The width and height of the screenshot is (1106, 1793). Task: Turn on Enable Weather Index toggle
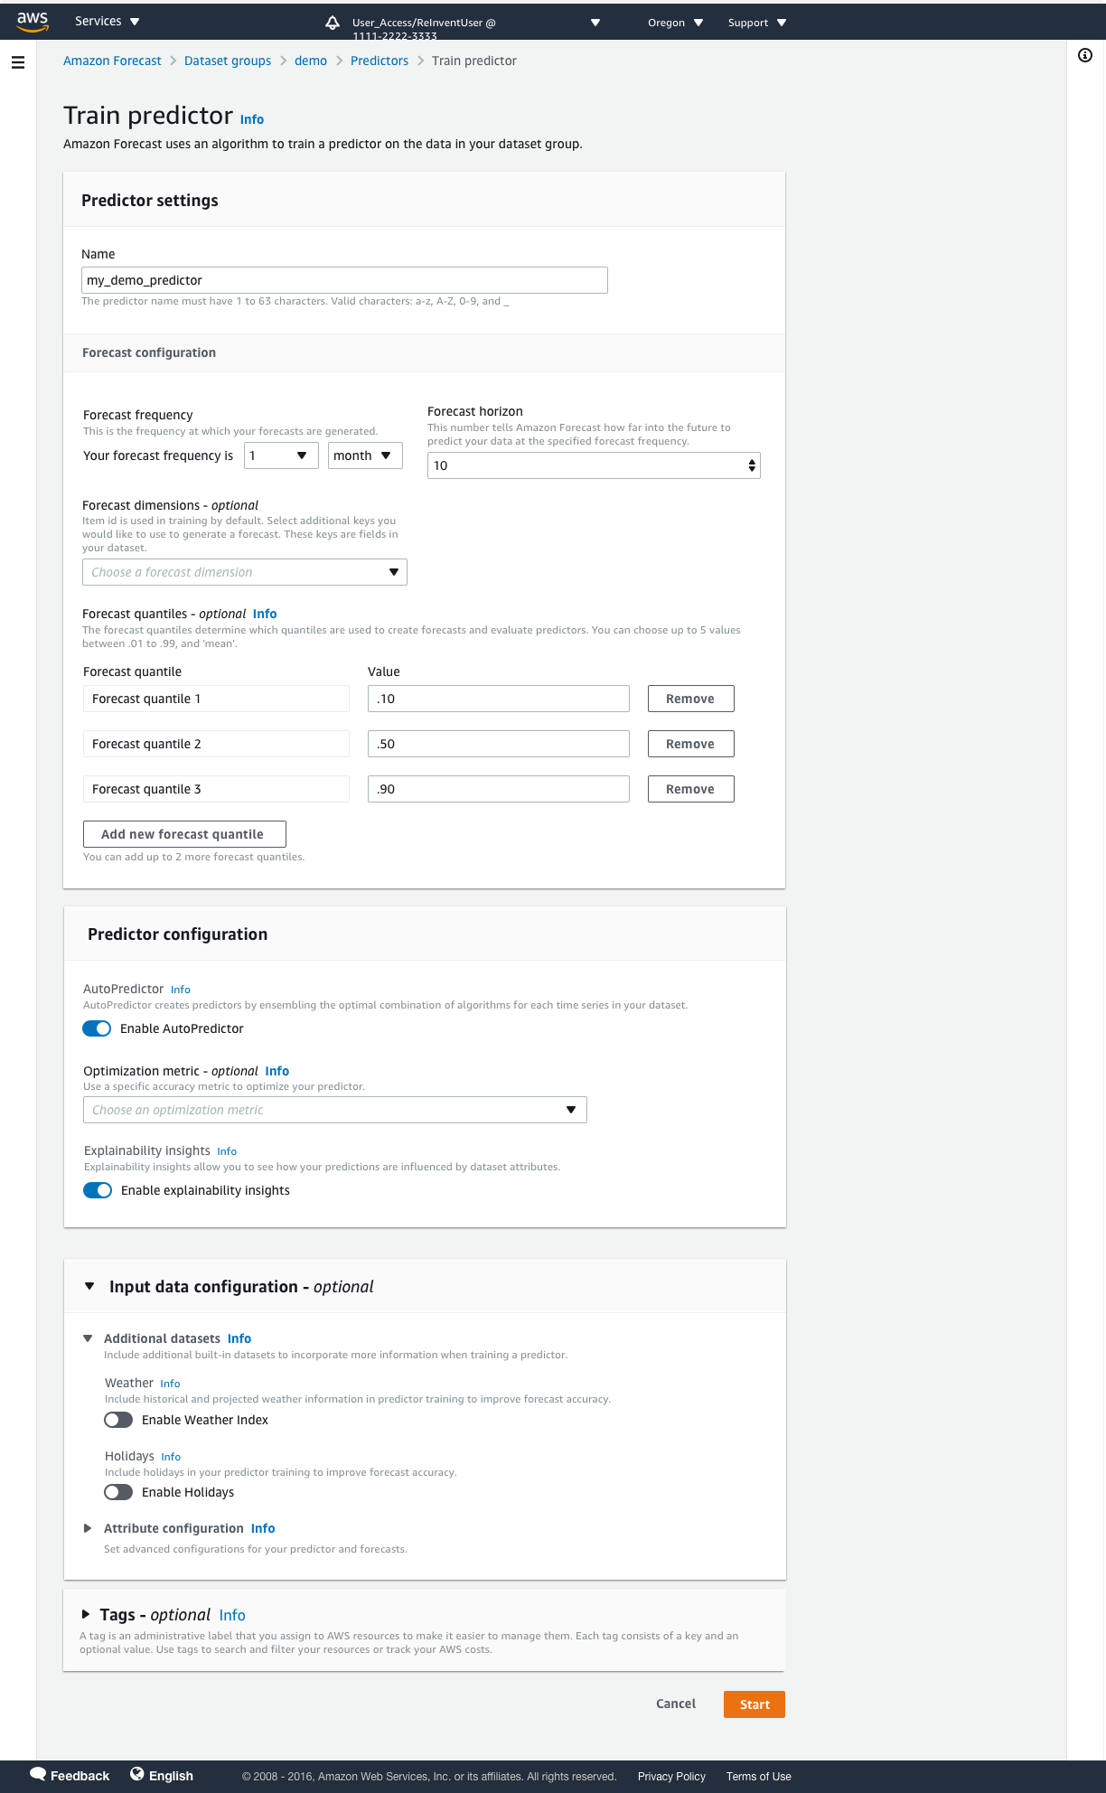[118, 1420]
